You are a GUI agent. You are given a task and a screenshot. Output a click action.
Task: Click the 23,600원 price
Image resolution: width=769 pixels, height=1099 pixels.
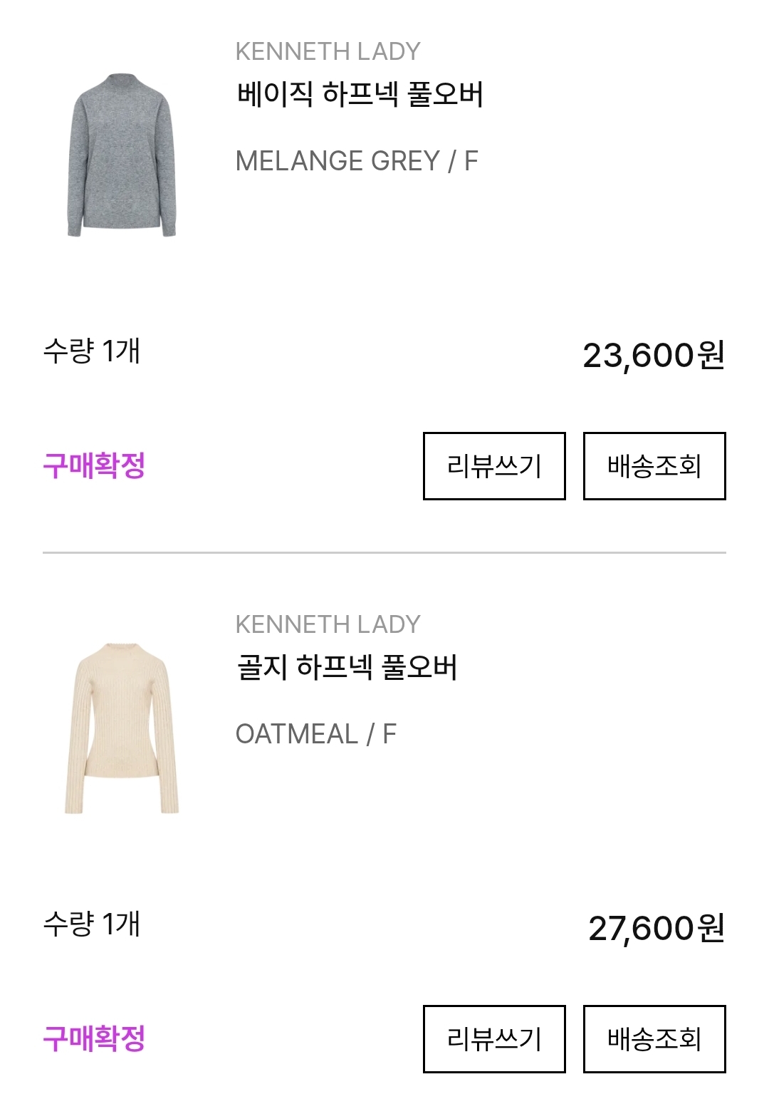[653, 355]
